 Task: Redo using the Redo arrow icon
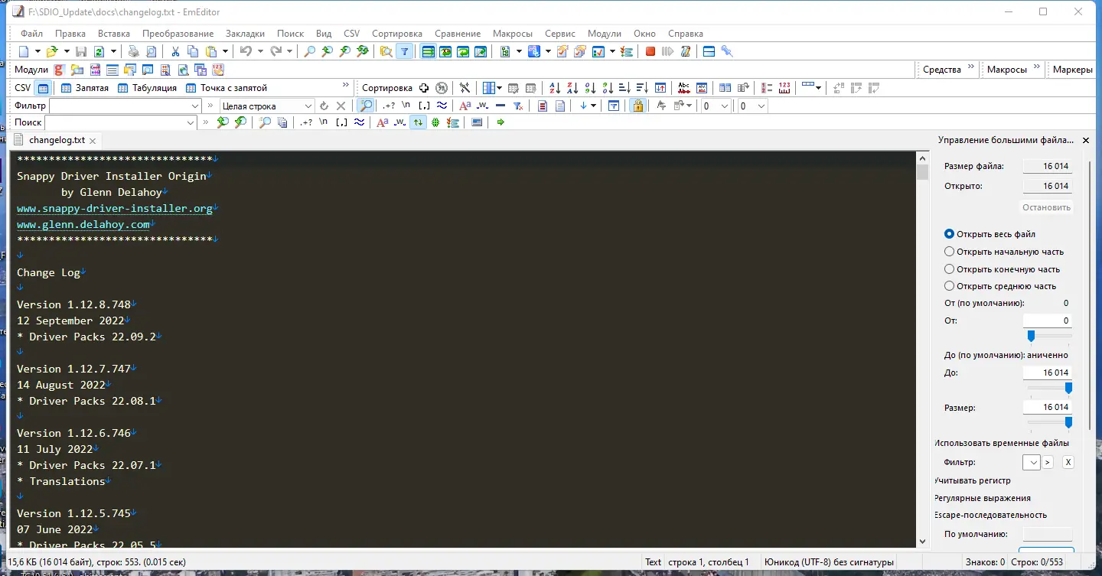point(276,51)
